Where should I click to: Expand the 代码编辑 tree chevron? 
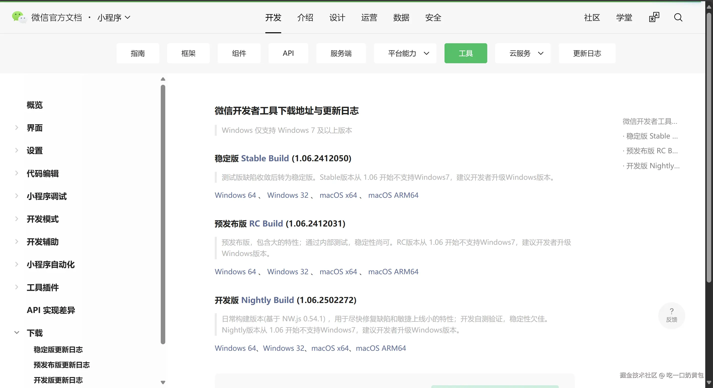coord(16,173)
